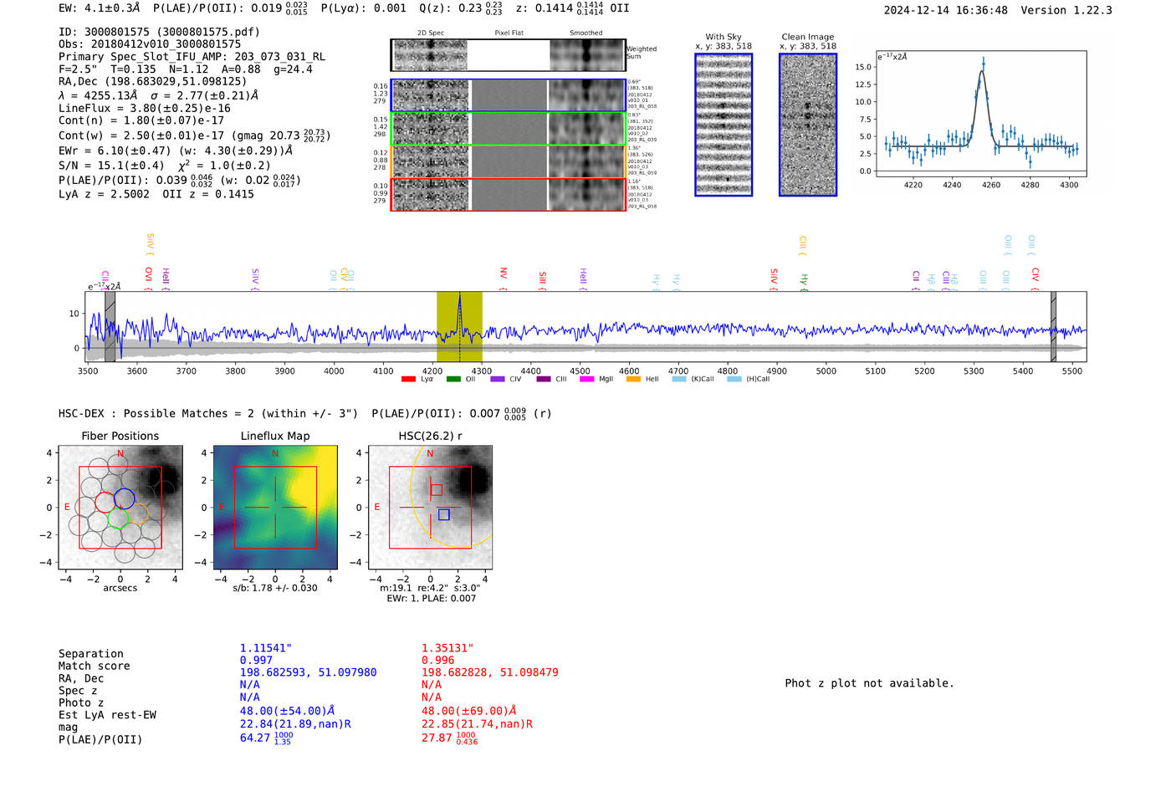Click the red Lyα legend swatch

click(x=408, y=379)
